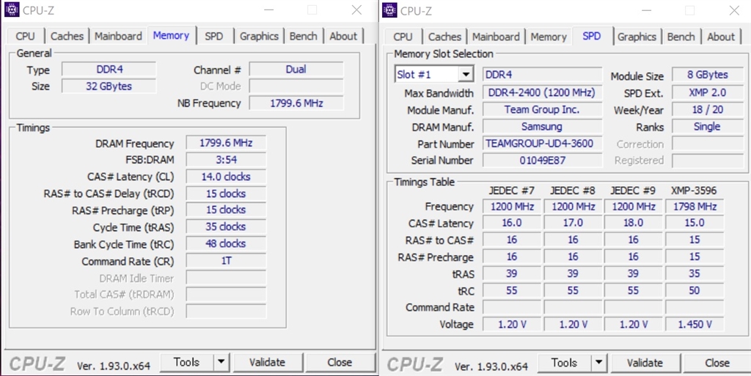
Task: Close right CPU-Z window with X
Action: (x=735, y=10)
